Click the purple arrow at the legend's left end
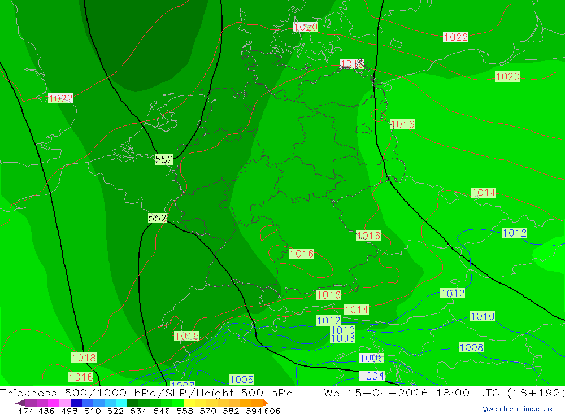565x414 pixels. (20, 403)
